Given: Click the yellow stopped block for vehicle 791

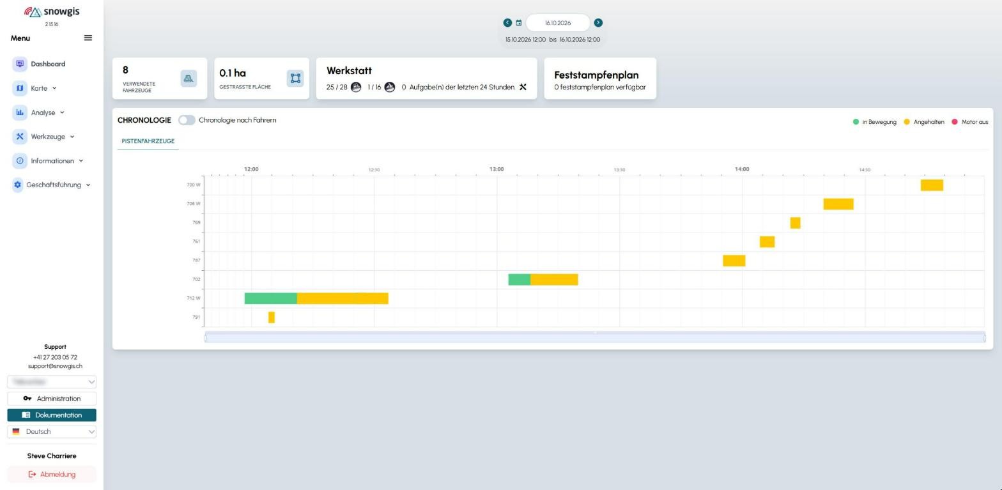Looking at the screenshot, I should coord(272,317).
